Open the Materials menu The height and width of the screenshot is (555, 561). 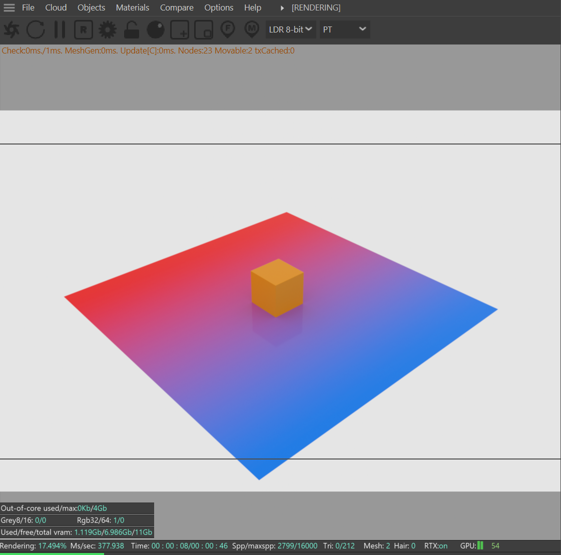pos(133,7)
